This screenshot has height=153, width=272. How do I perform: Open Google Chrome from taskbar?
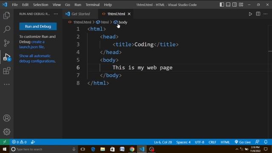(132, 149)
